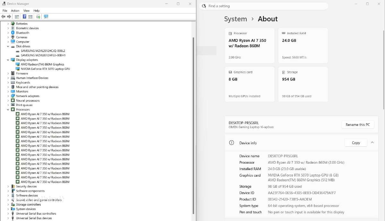Click the Device info circle-i icon in Settings

click(x=232, y=143)
